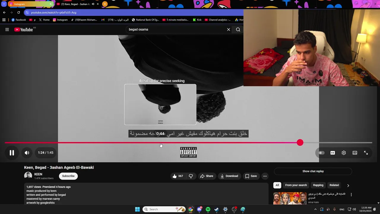The width and height of the screenshot is (380, 214).
Task: Open the KEEN channel avatar
Action: [28, 176]
